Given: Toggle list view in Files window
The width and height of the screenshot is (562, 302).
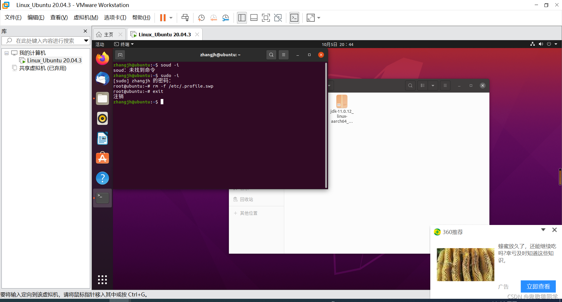Looking at the screenshot, I should coord(423,86).
